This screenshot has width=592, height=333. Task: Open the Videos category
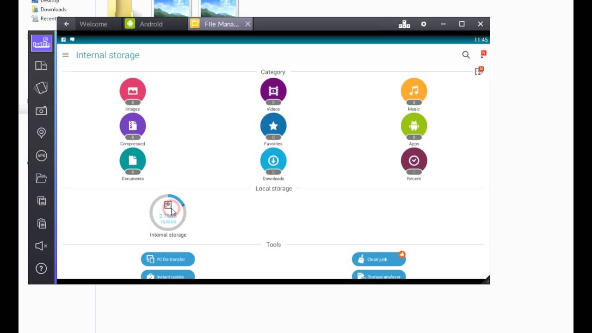(x=273, y=94)
